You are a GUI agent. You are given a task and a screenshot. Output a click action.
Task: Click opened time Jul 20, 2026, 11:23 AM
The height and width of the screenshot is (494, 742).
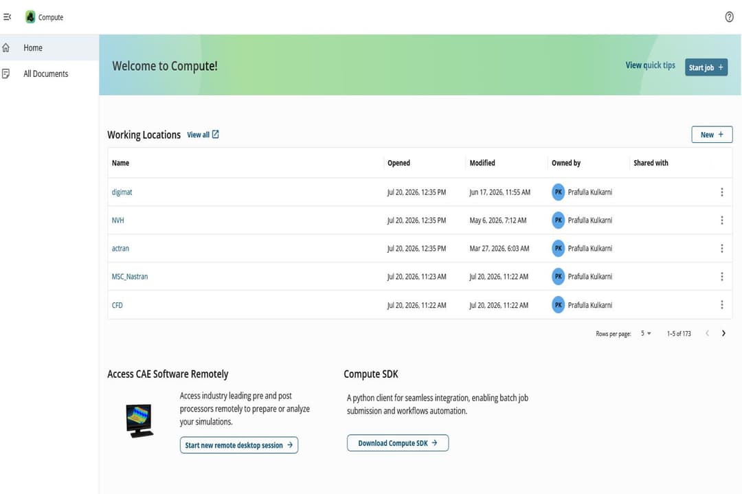click(416, 276)
